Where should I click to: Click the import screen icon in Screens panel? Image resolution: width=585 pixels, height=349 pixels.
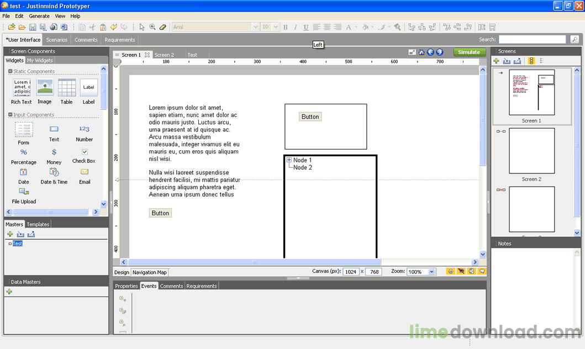pos(506,61)
